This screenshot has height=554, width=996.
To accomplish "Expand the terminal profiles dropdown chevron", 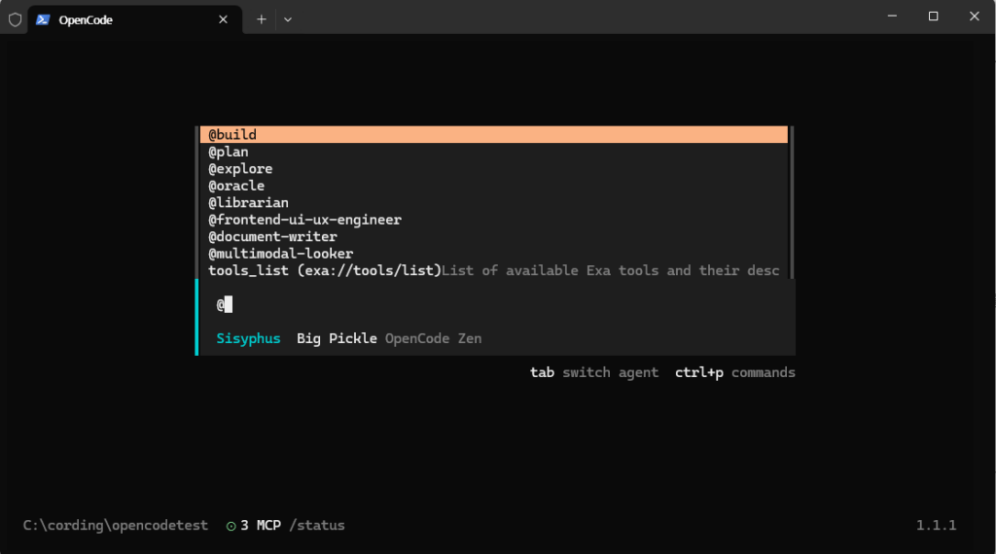I will point(287,19).
